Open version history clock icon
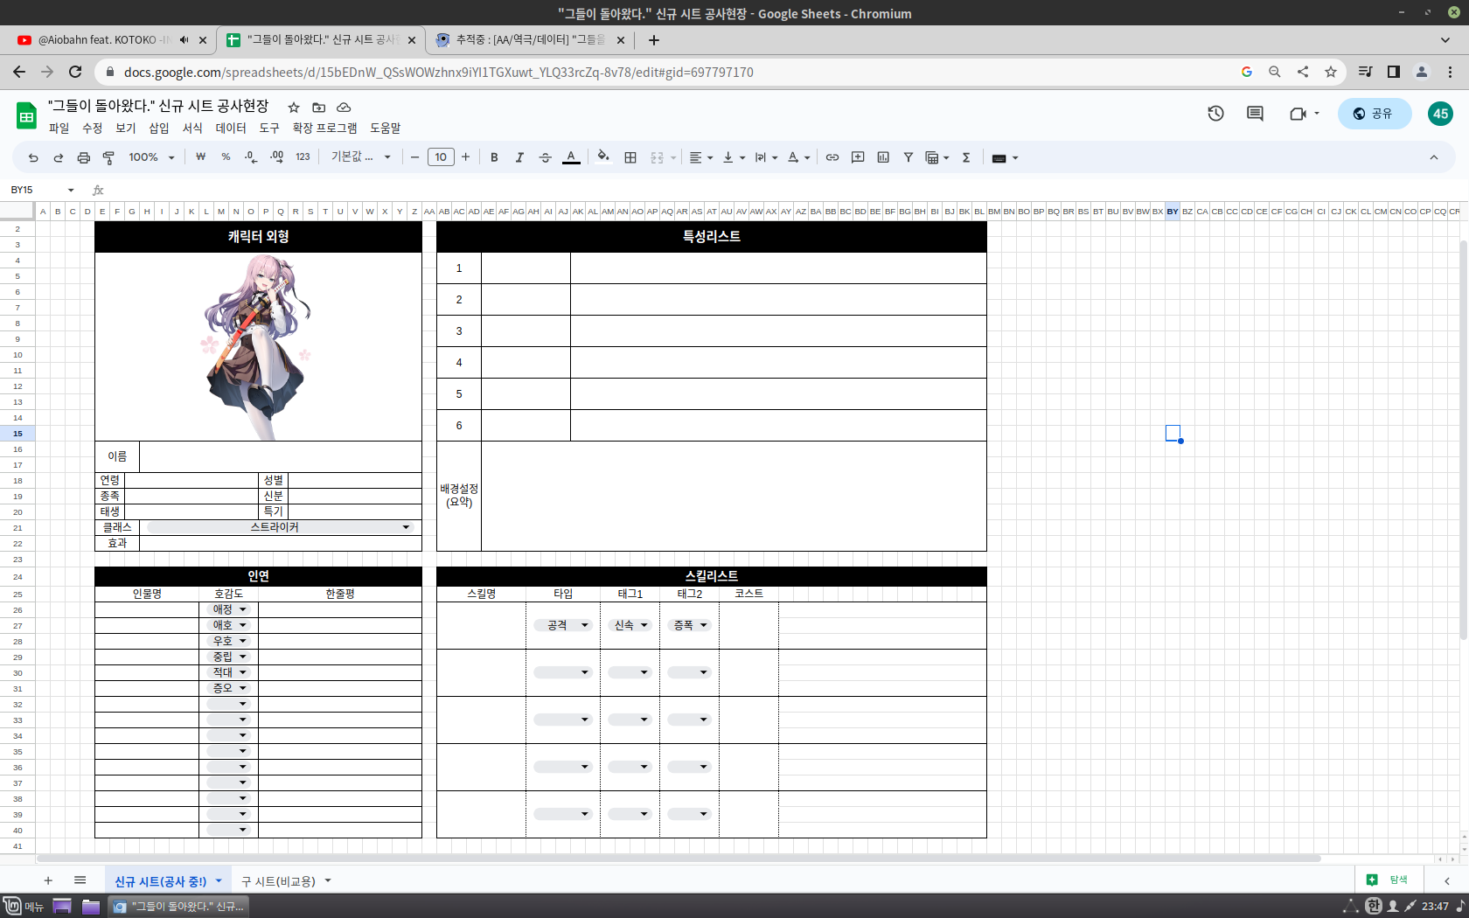Viewport: 1469px width, 918px height. tap(1215, 114)
